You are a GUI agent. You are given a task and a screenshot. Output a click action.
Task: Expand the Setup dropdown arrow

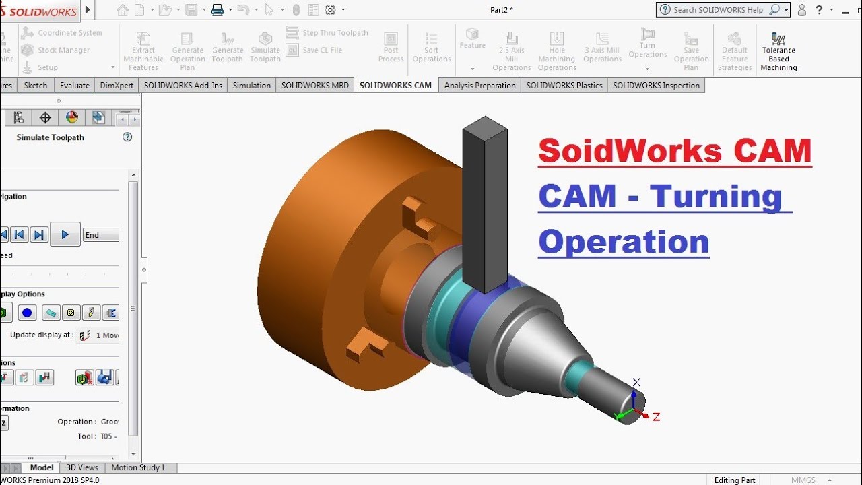112,67
